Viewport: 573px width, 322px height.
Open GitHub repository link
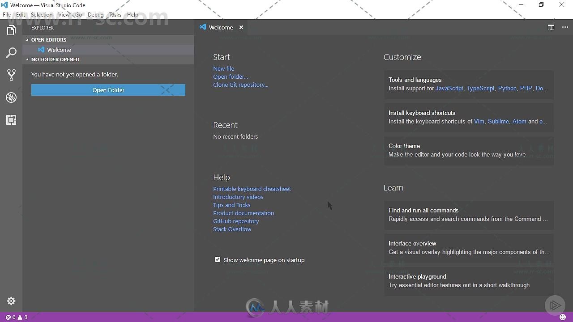tap(236, 221)
